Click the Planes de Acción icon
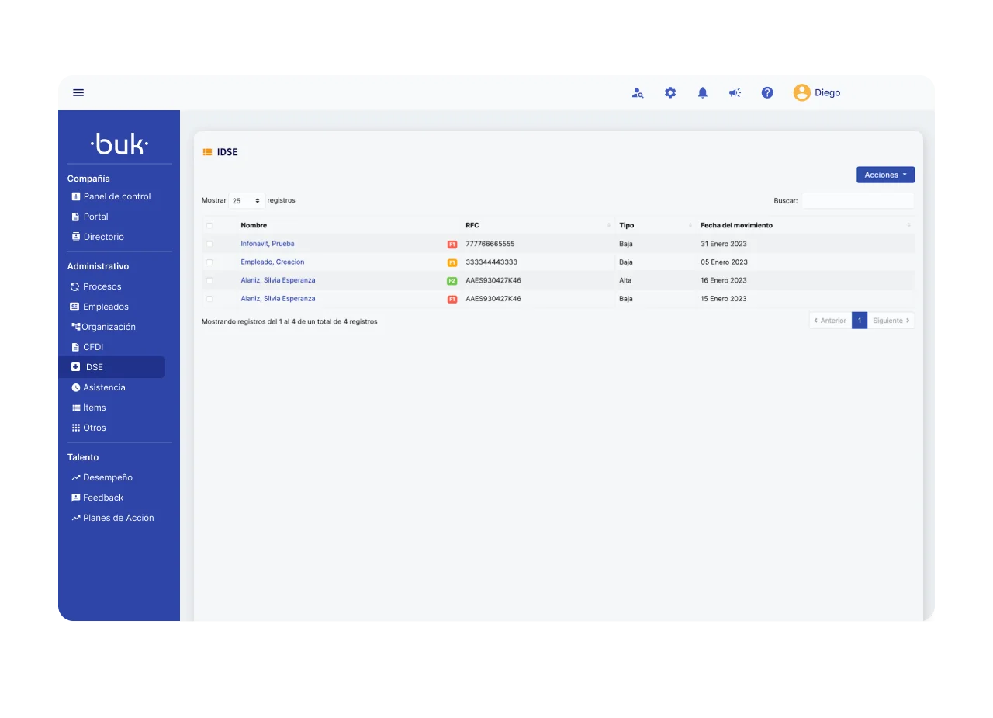This screenshot has height=718, width=993. coord(75,518)
